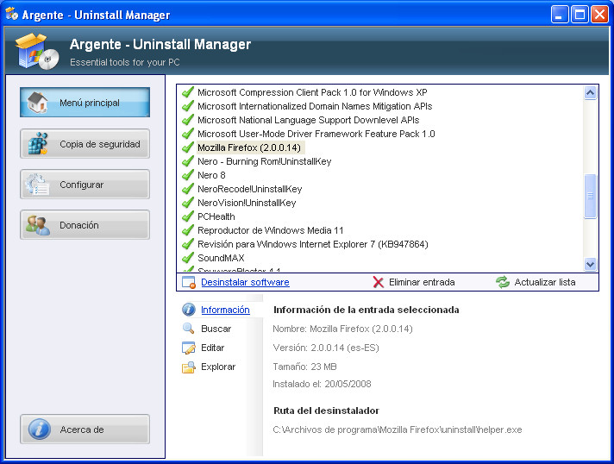Minimize the Uninstall Manager window
The width and height of the screenshot is (614, 464).
tap(560, 15)
